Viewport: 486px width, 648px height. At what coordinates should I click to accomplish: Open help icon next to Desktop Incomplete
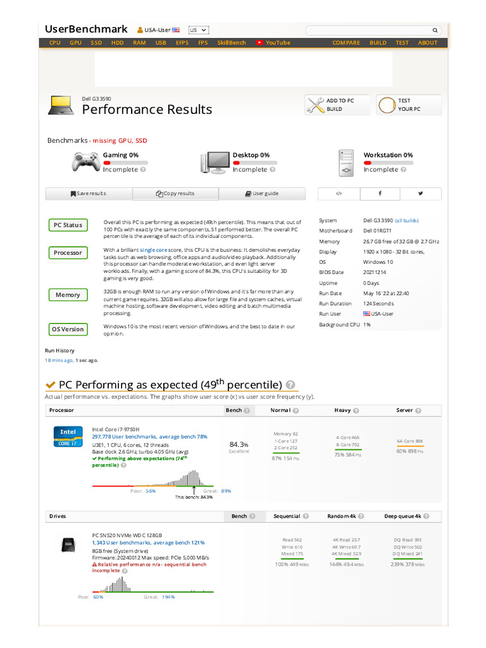272,170
